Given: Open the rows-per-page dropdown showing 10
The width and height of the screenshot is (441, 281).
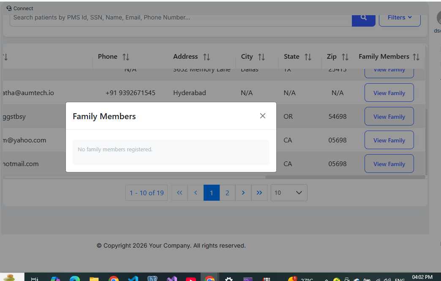Looking at the screenshot, I should 289,193.
